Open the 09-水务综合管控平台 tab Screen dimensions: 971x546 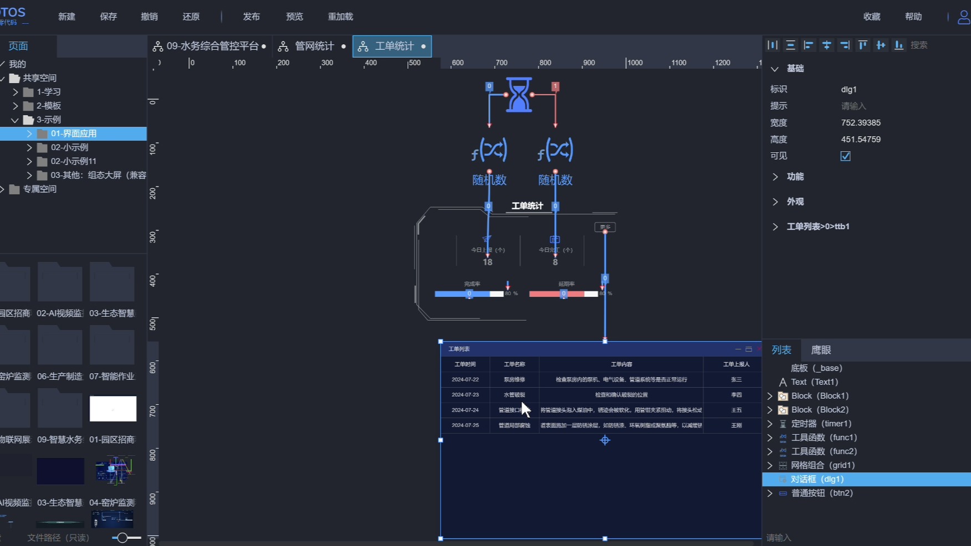pyautogui.click(x=209, y=47)
